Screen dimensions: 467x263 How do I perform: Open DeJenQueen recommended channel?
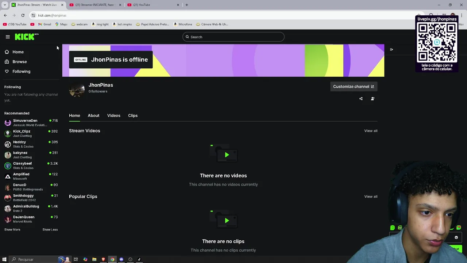[x=31, y=219]
